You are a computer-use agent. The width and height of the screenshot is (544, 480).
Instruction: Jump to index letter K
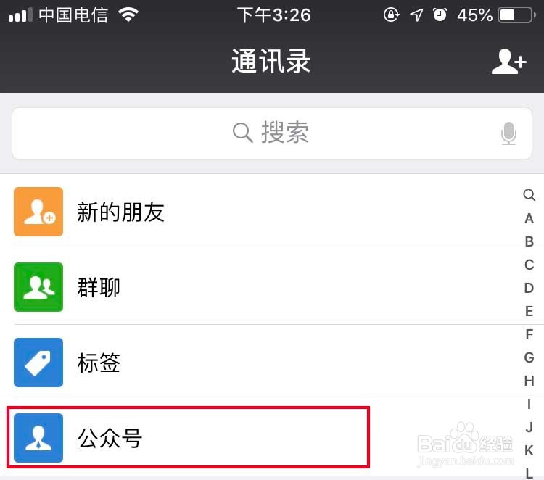(x=529, y=450)
